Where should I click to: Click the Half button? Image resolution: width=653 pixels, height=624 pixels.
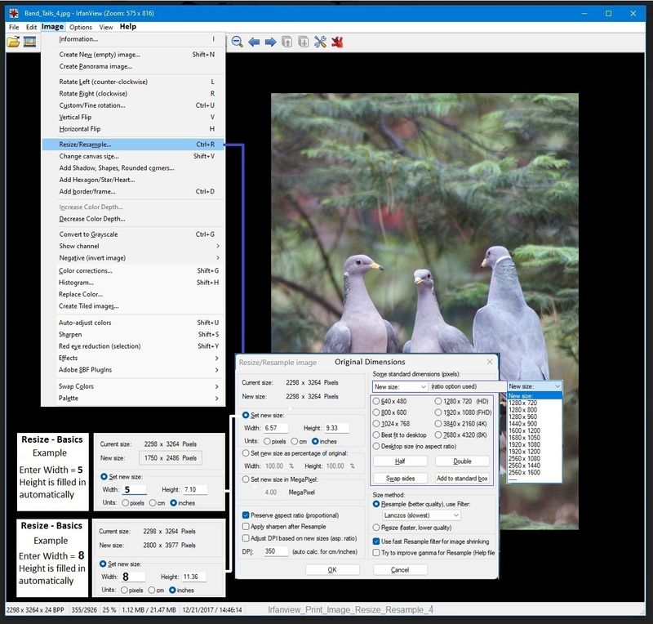click(x=400, y=461)
